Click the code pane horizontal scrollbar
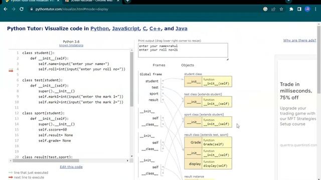The height and width of the screenshot is (180, 321). click(x=46, y=160)
